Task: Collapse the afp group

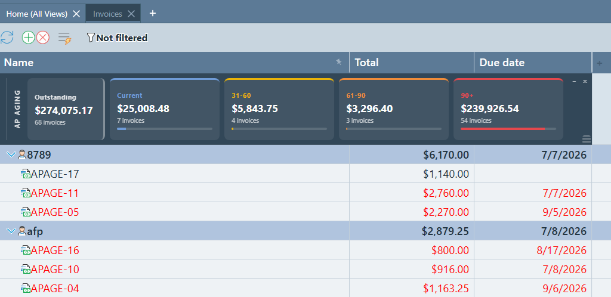Action: pyautogui.click(x=11, y=231)
